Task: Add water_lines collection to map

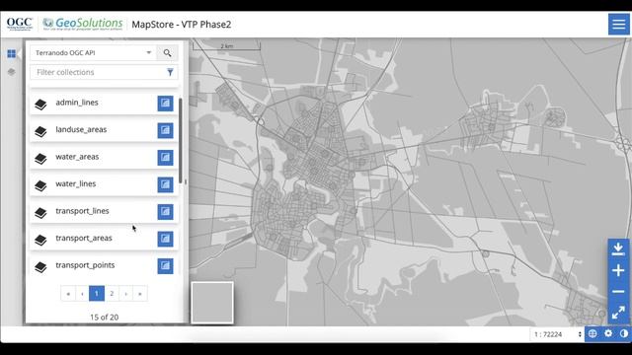Action: [x=165, y=184]
